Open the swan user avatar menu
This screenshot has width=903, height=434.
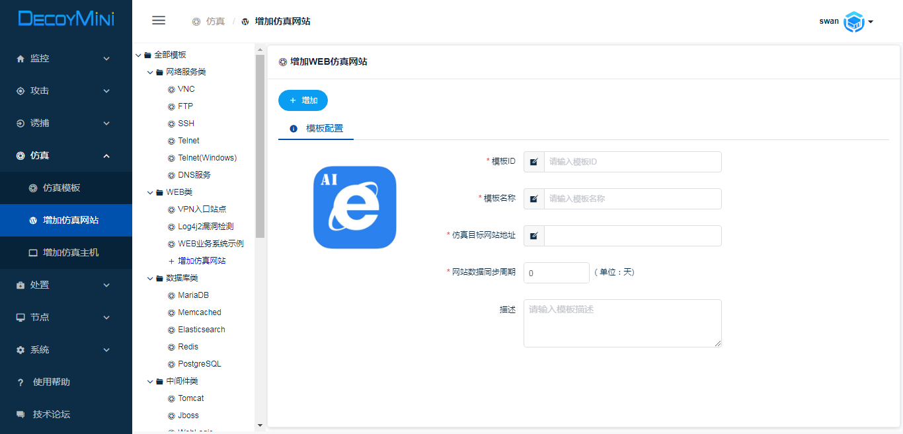pos(855,22)
